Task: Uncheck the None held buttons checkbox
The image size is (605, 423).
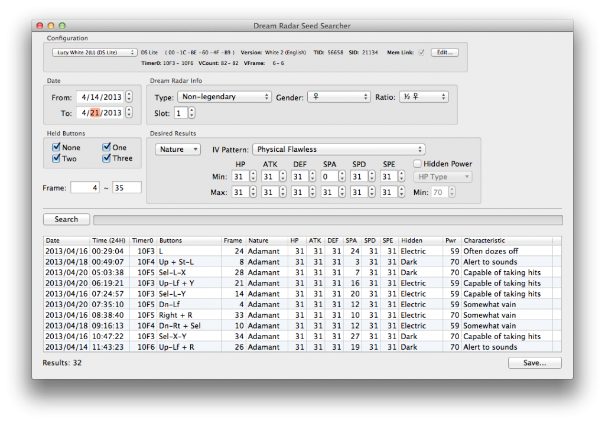Action: tap(56, 147)
